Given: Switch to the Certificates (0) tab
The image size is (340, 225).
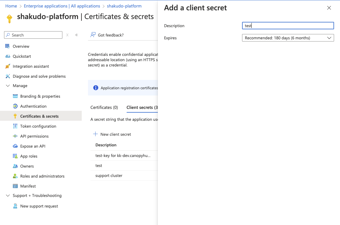Looking at the screenshot, I should [x=104, y=107].
